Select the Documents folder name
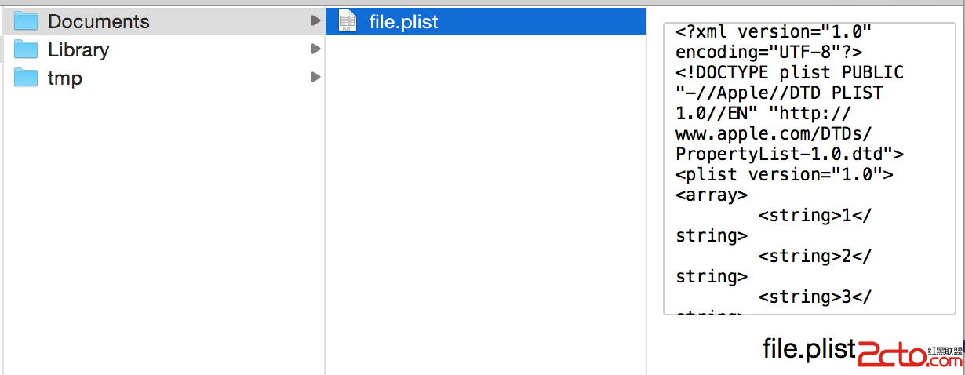The height and width of the screenshot is (375, 965). tap(99, 21)
